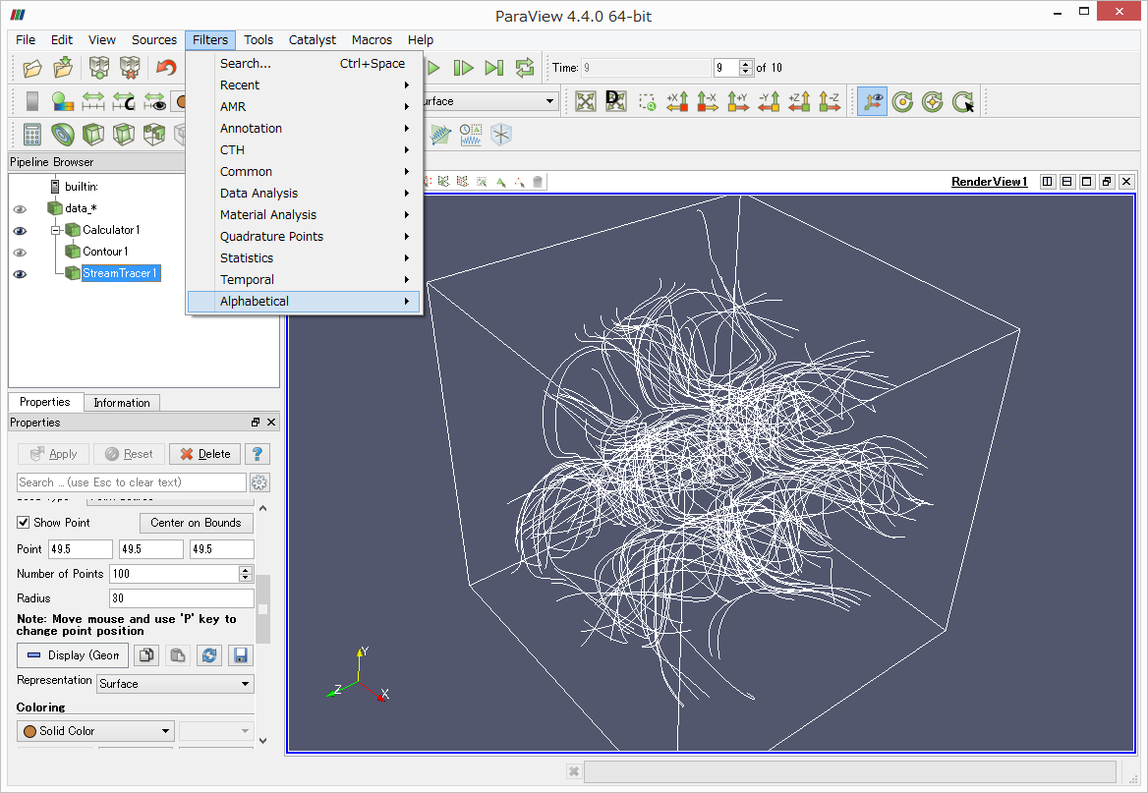Set camera view direction to +Z
This screenshot has width=1148, height=793.
pyautogui.click(x=798, y=101)
